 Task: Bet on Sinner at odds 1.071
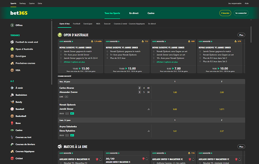[222, 109]
